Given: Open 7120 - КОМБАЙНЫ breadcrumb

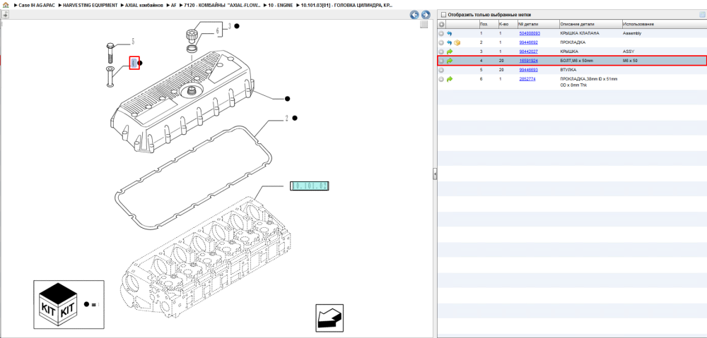Looking at the screenshot, I should point(223,5).
